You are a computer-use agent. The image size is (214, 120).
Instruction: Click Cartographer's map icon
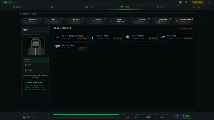[x=177, y=21]
